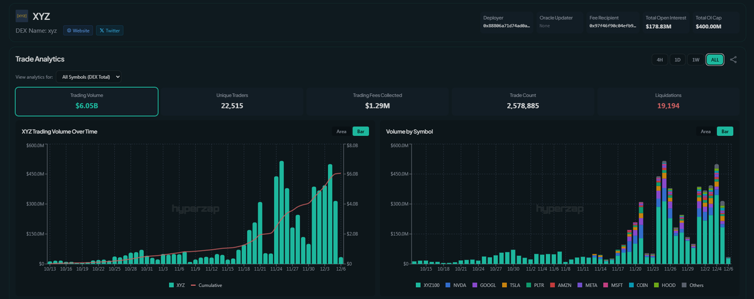Select the 4H timeframe

(x=660, y=60)
